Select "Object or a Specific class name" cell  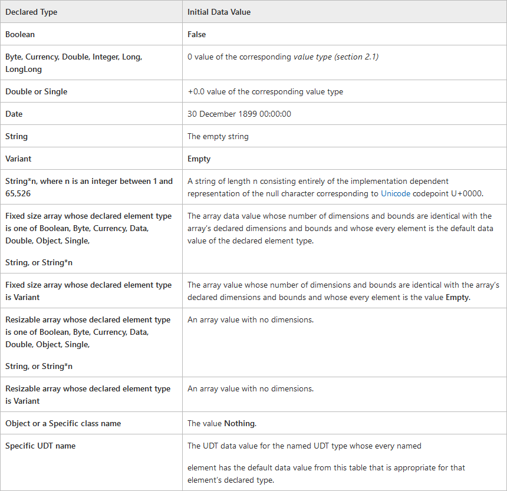tap(63, 423)
